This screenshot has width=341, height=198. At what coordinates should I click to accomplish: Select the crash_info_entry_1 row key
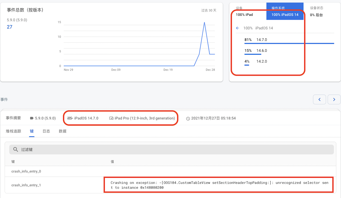[26, 185]
